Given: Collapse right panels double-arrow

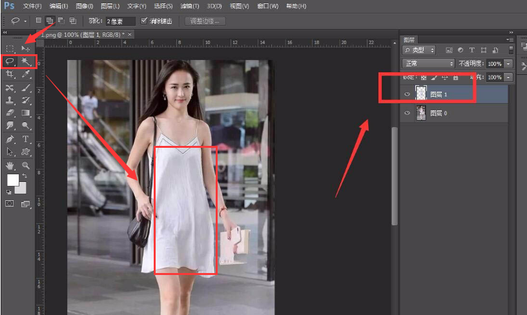Looking at the screenshot, I should point(512,32).
